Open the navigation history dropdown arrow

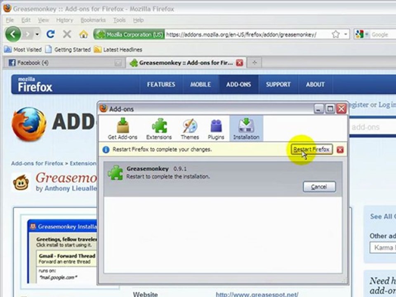tap(37, 34)
